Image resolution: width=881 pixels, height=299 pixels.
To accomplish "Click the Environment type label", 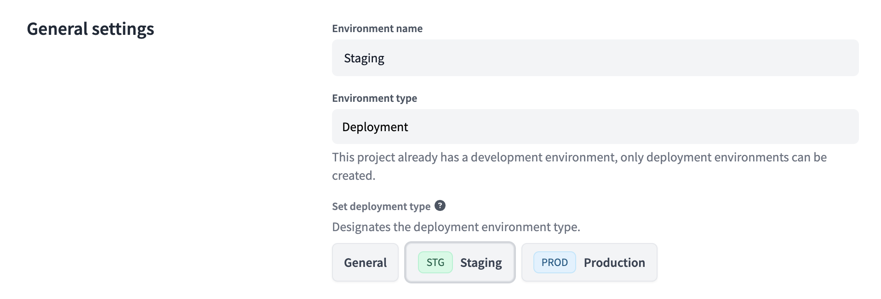I will (x=374, y=98).
